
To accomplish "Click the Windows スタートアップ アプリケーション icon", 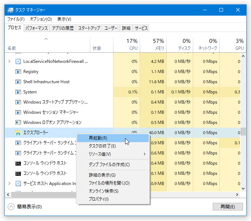I will point(18,102).
